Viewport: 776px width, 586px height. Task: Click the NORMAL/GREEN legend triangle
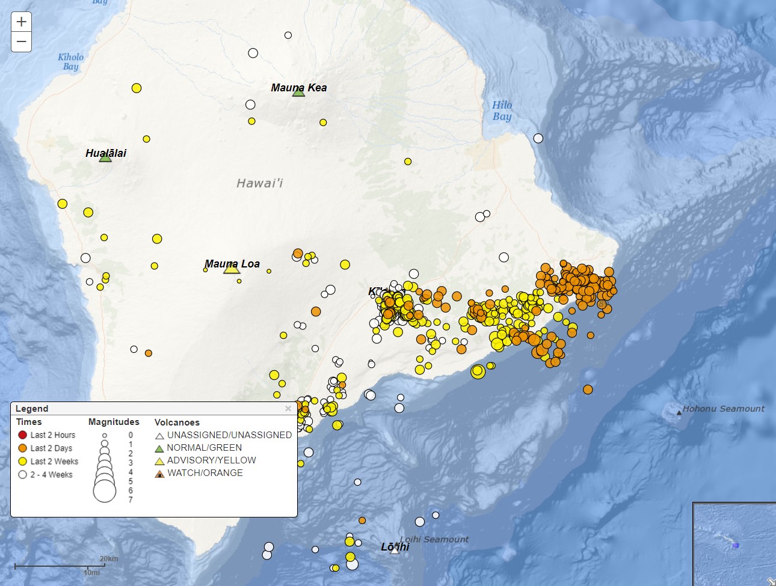(x=159, y=448)
